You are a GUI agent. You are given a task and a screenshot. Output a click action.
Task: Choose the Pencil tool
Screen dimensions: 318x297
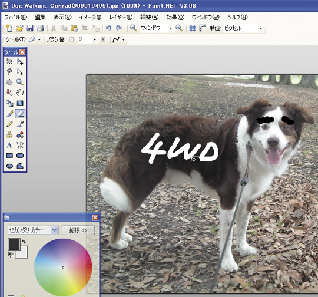click(x=9, y=124)
